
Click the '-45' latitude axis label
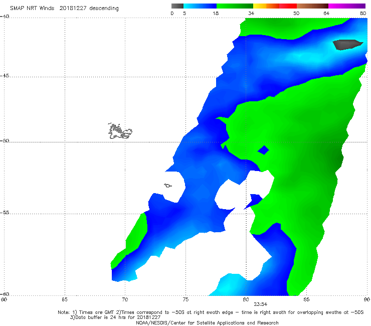tap(5, 76)
